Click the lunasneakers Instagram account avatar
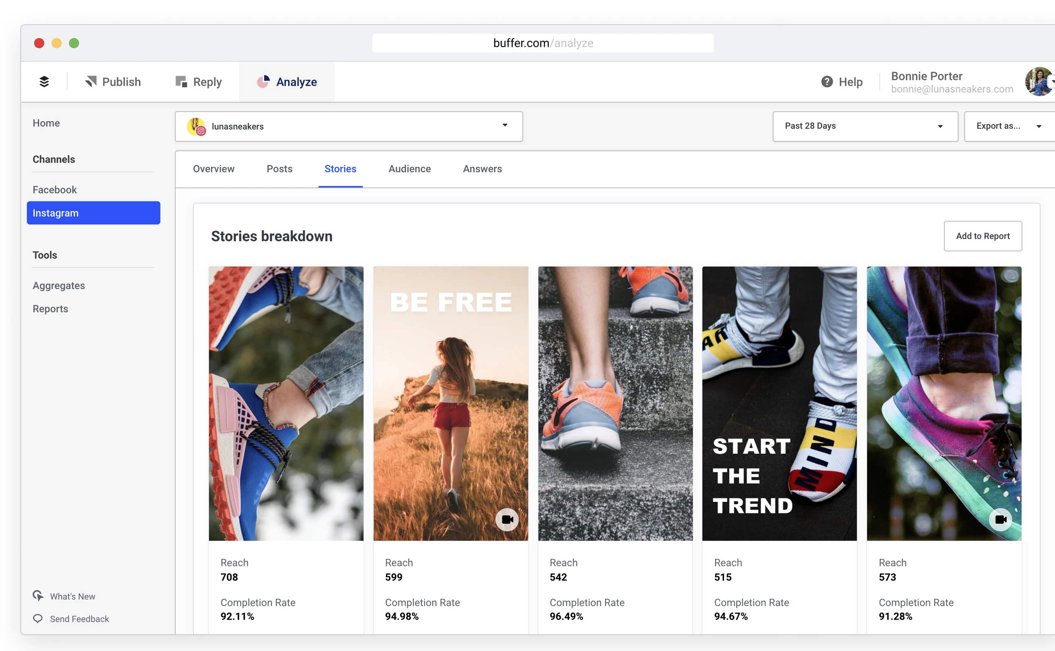The image size is (1055, 651). pyautogui.click(x=196, y=126)
